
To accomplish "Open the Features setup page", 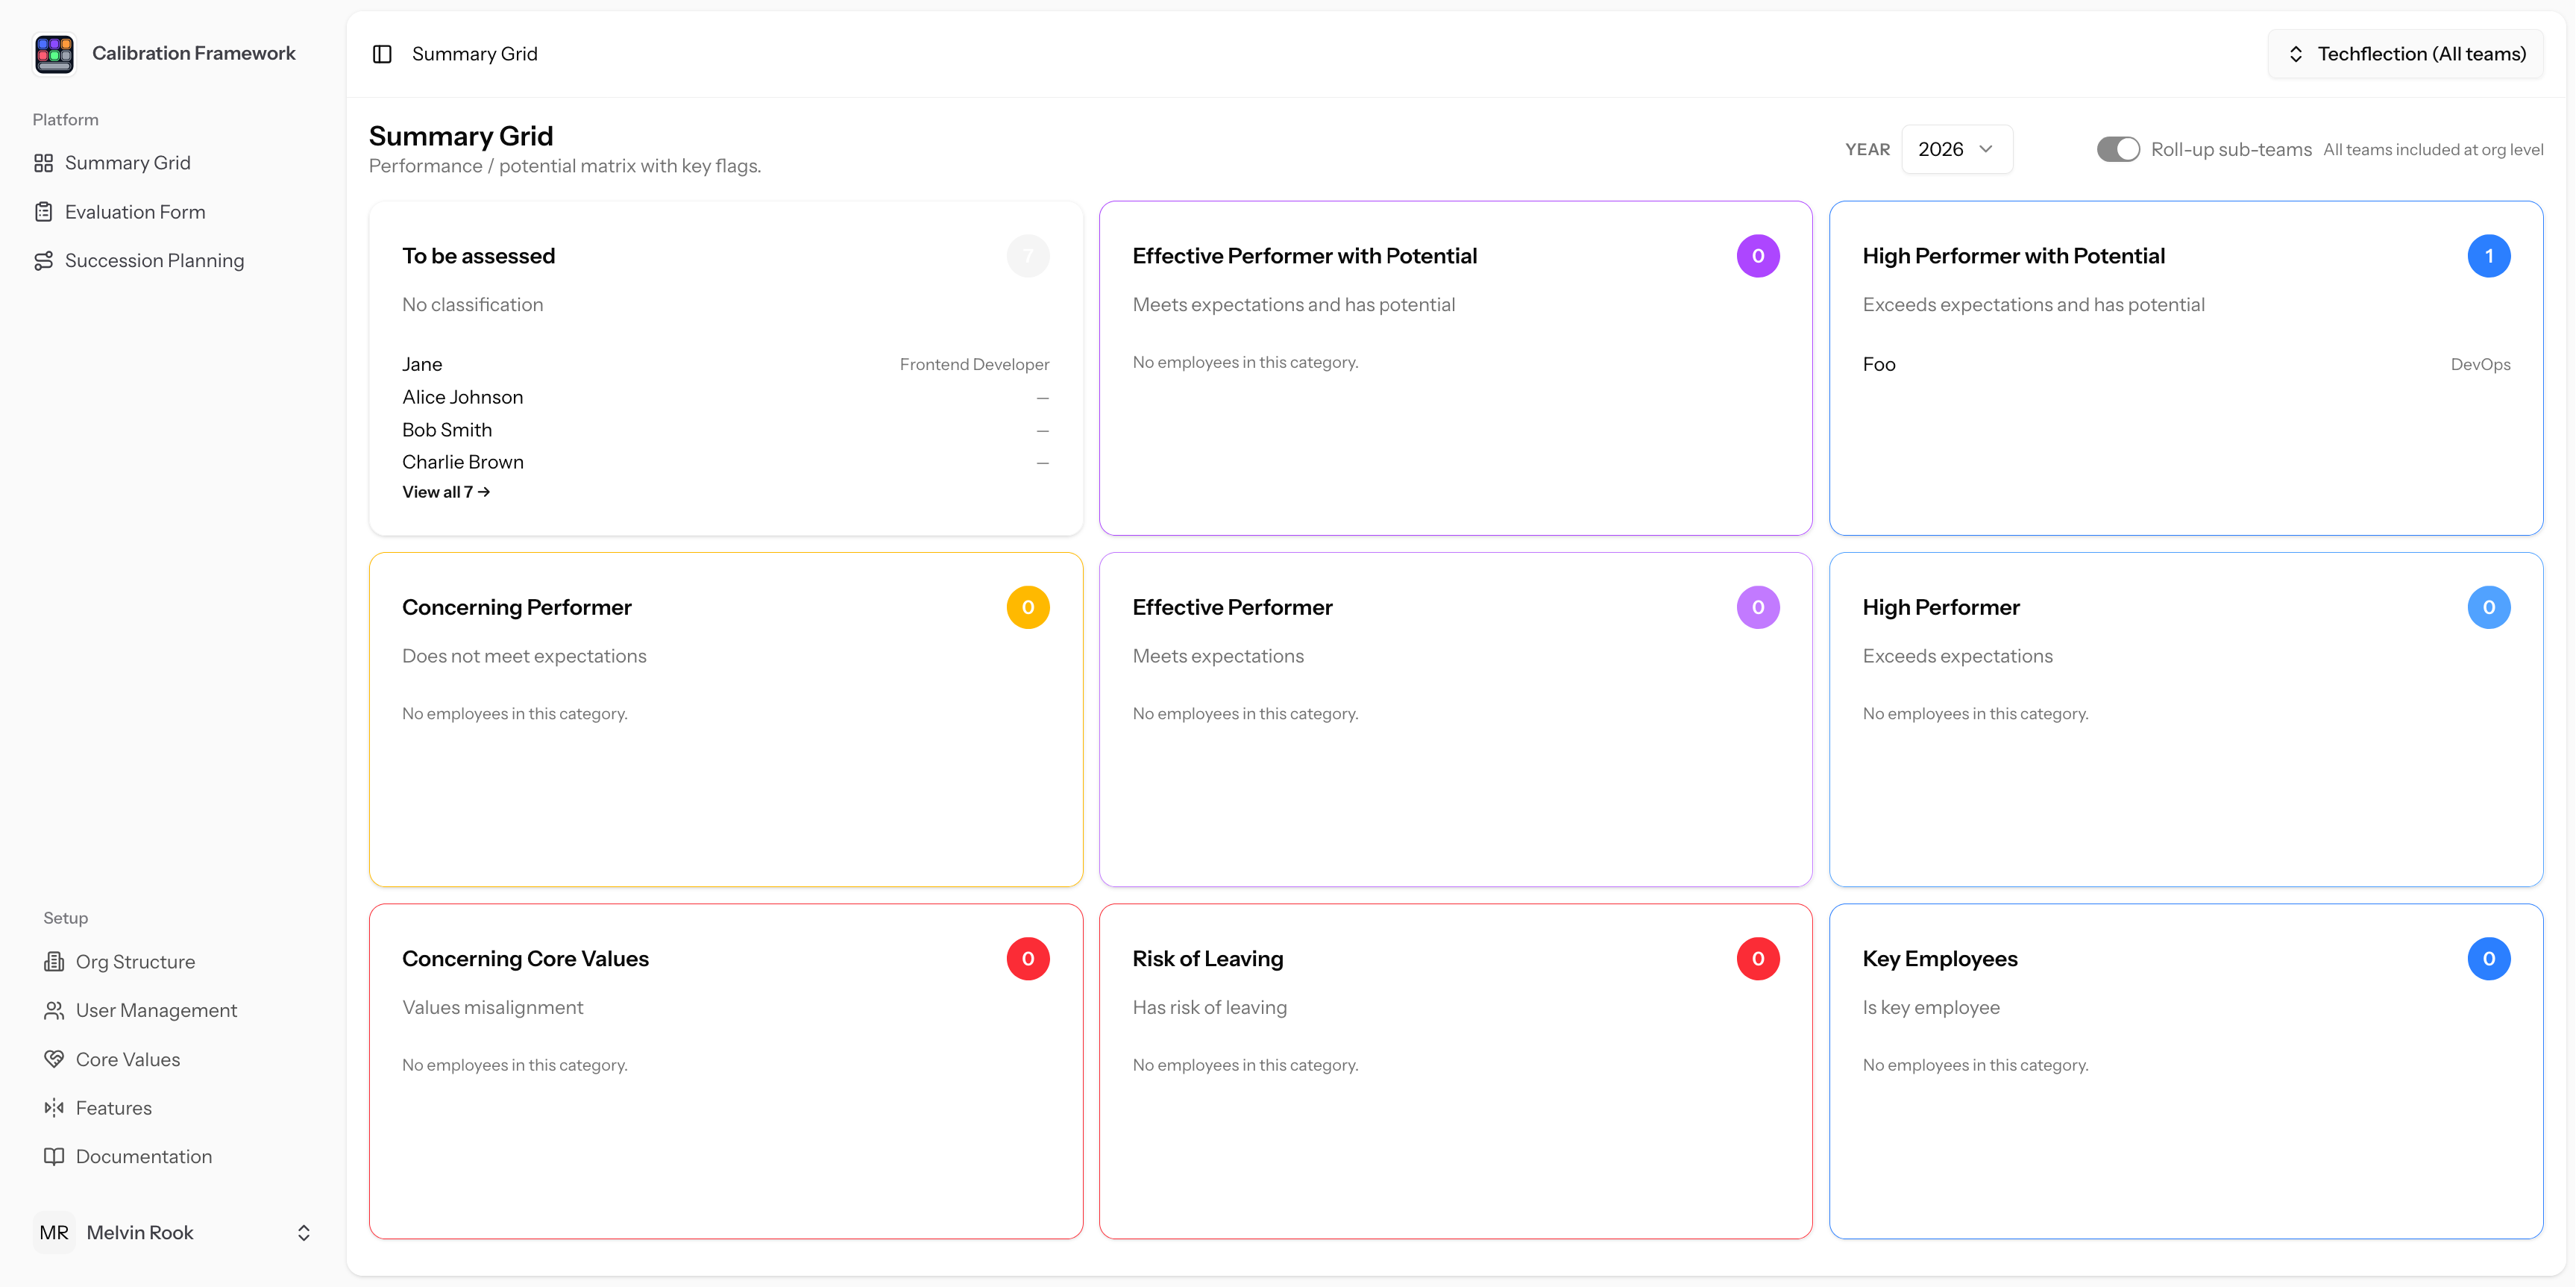I will [173, 1108].
